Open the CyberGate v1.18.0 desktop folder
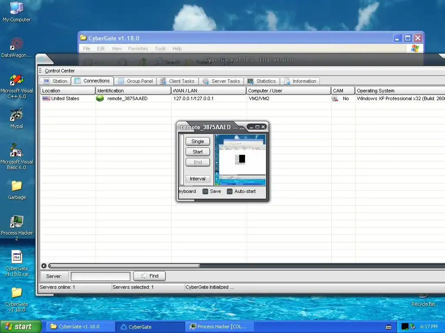This screenshot has height=333, width=445. tap(17, 299)
